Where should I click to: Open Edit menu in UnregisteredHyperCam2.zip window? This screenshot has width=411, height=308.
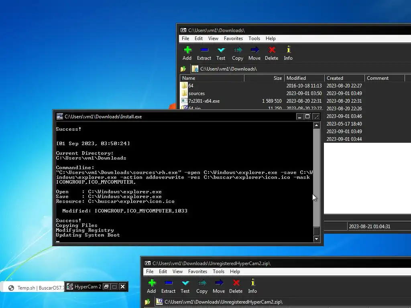pos(163,272)
